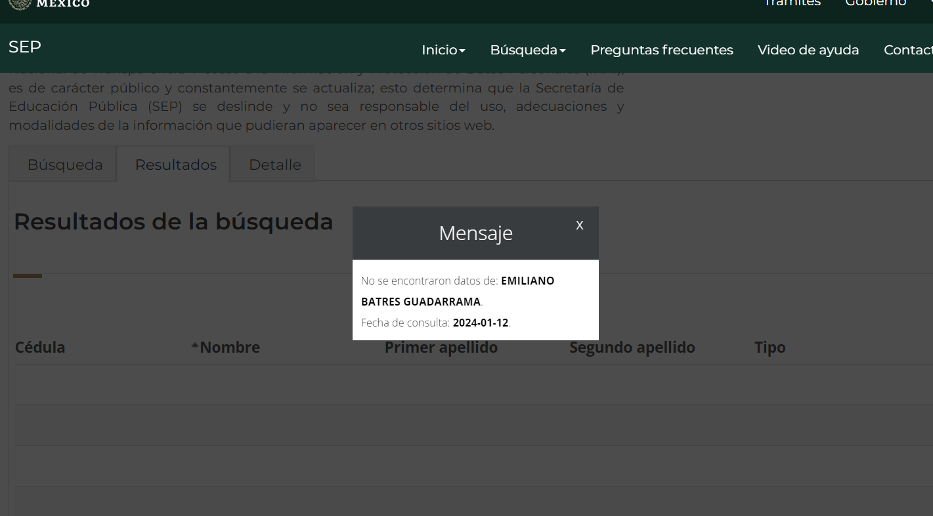This screenshot has width=933, height=516.
Task: Expand the Inicio dropdown menu
Action: point(443,50)
